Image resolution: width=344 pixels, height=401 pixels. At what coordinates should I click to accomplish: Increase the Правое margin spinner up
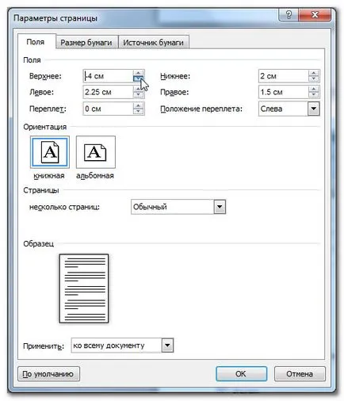pyautogui.click(x=314, y=89)
